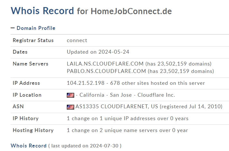Open LAILA.NS.CLOUDFLARE.COM name server link
This screenshot has height=151, width=229.
coord(105,64)
